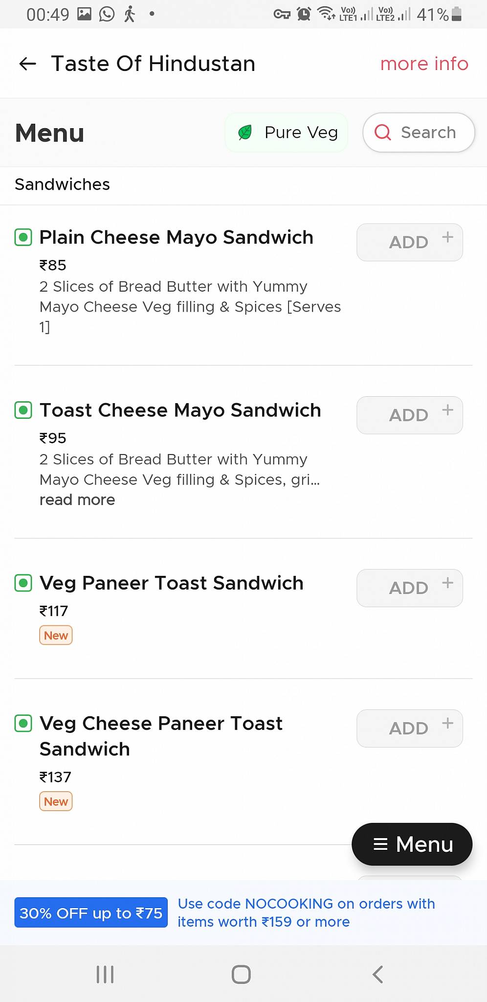Tap the magnifier icon in Search
The width and height of the screenshot is (487, 1002).
[x=383, y=132]
